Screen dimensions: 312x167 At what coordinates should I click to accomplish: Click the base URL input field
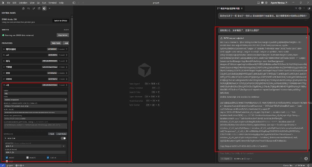coord(35,106)
